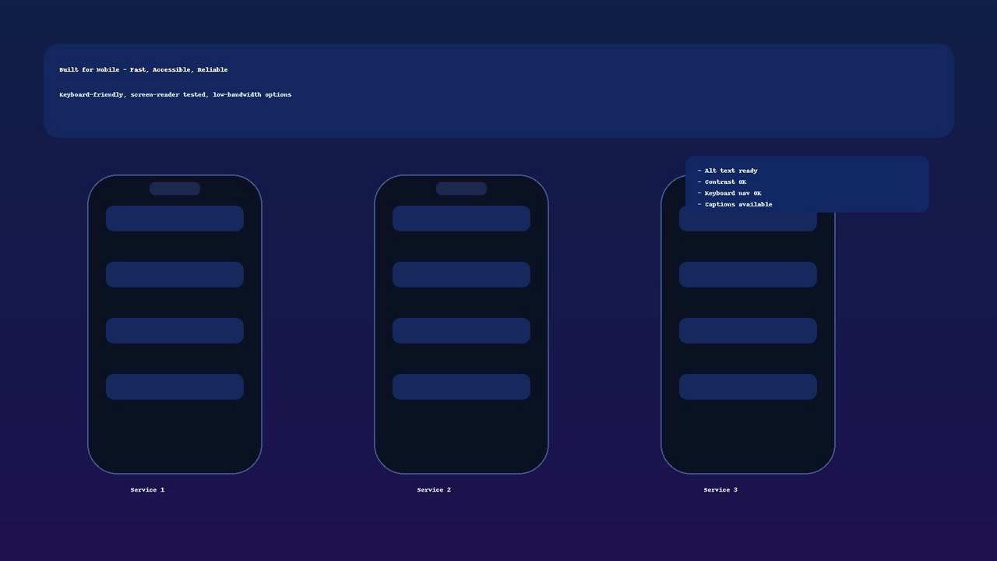This screenshot has height=561, width=997.
Task: Select the first bar in Service 1 phone
Action: point(174,219)
